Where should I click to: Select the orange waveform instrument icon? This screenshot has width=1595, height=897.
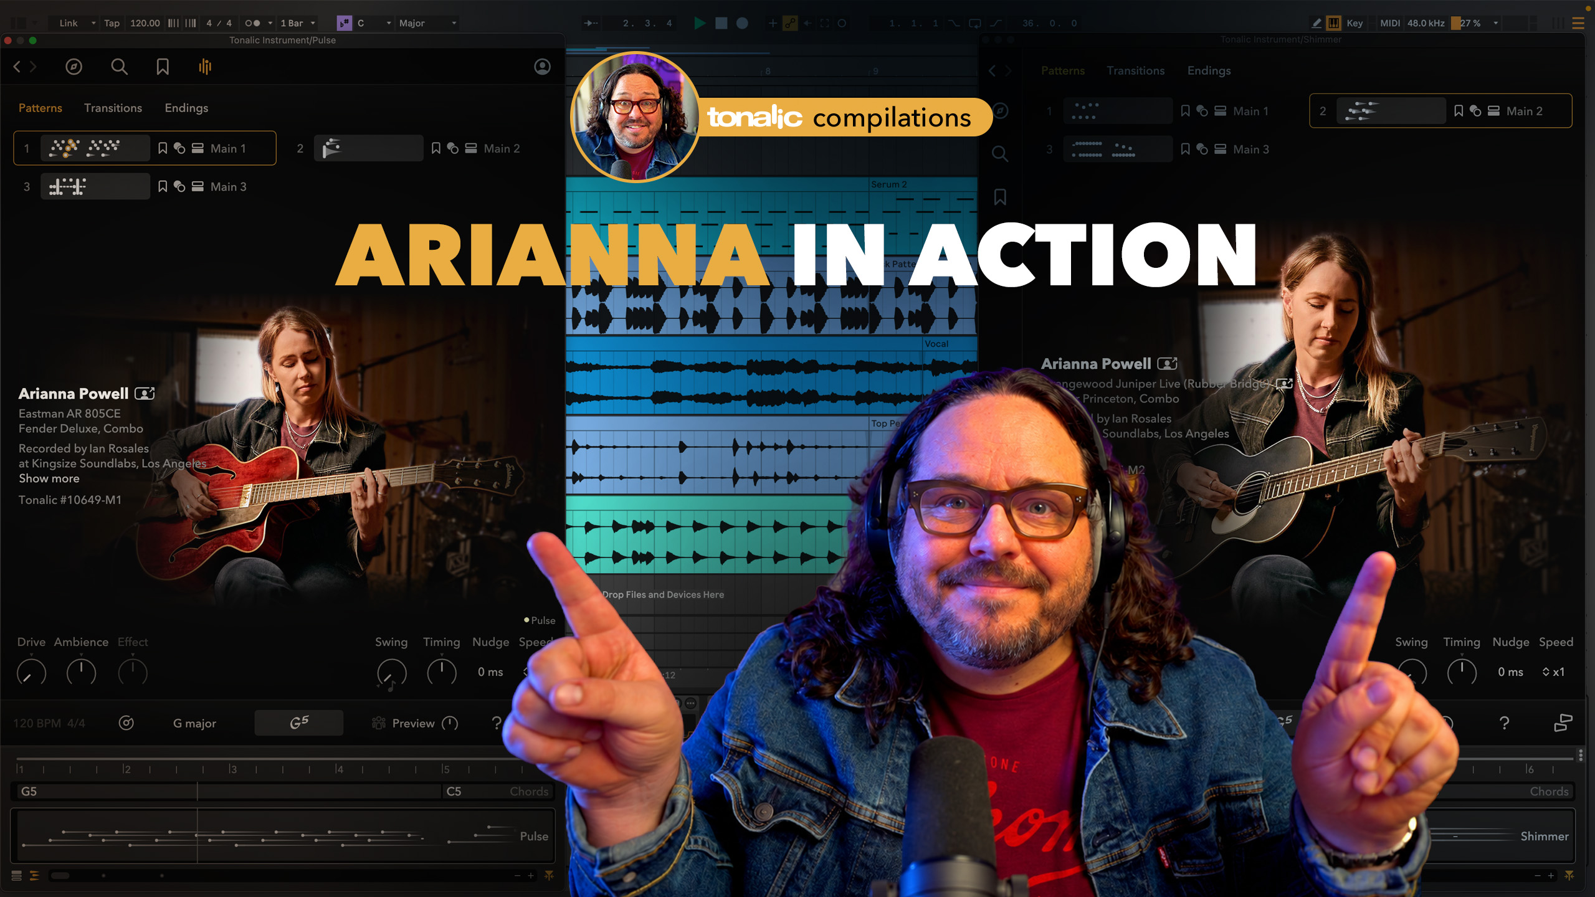[205, 67]
